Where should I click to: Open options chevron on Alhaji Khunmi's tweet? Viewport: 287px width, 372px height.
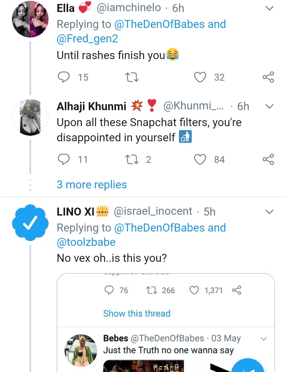pos(269,107)
